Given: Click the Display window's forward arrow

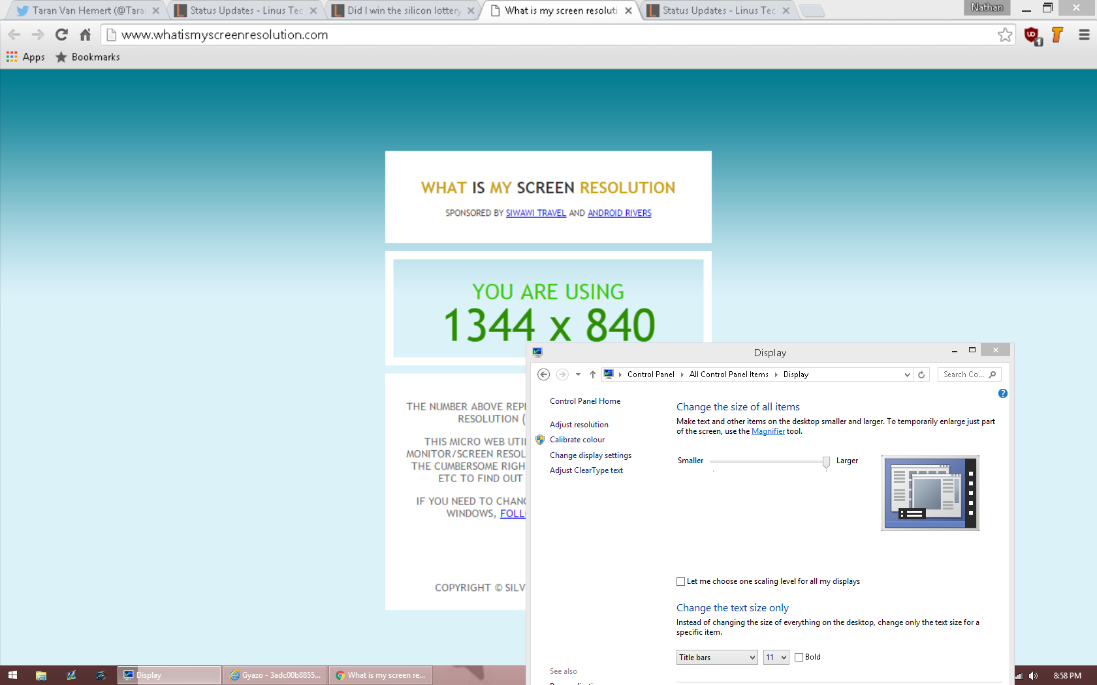Looking at the screenshot, I should coord(562,374).
